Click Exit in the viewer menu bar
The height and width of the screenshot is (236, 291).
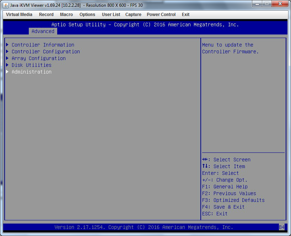[x=185, y=15]
